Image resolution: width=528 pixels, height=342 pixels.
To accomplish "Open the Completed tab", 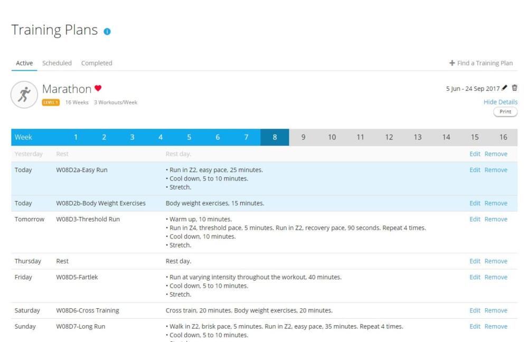I will 97,63.
